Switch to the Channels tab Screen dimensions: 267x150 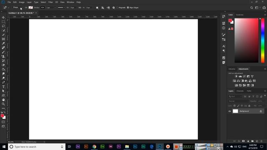coord(240,91)
